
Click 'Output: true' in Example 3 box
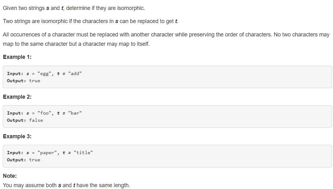click(x=24, y=160)
